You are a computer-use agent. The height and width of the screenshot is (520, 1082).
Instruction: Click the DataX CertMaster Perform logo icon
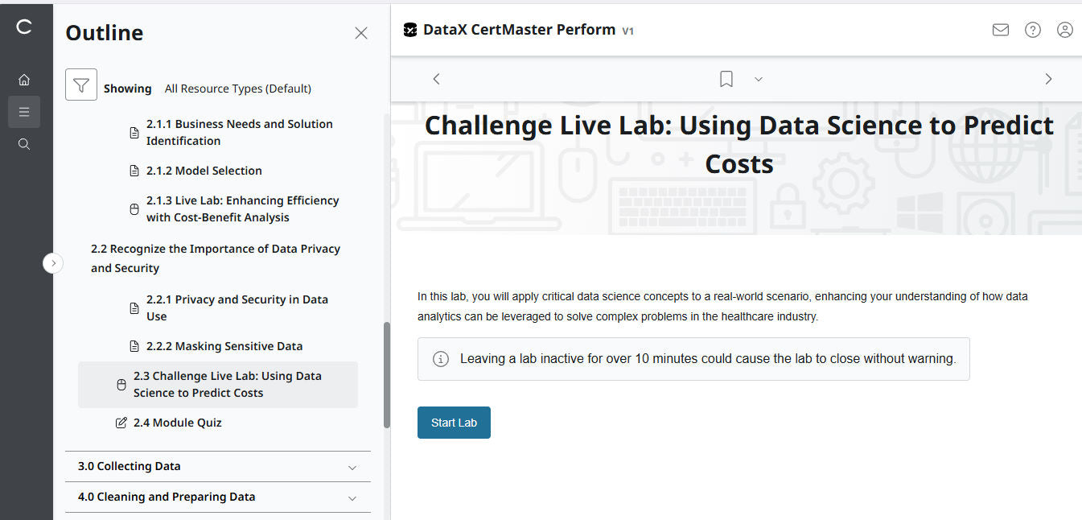[x=410, y=29]
